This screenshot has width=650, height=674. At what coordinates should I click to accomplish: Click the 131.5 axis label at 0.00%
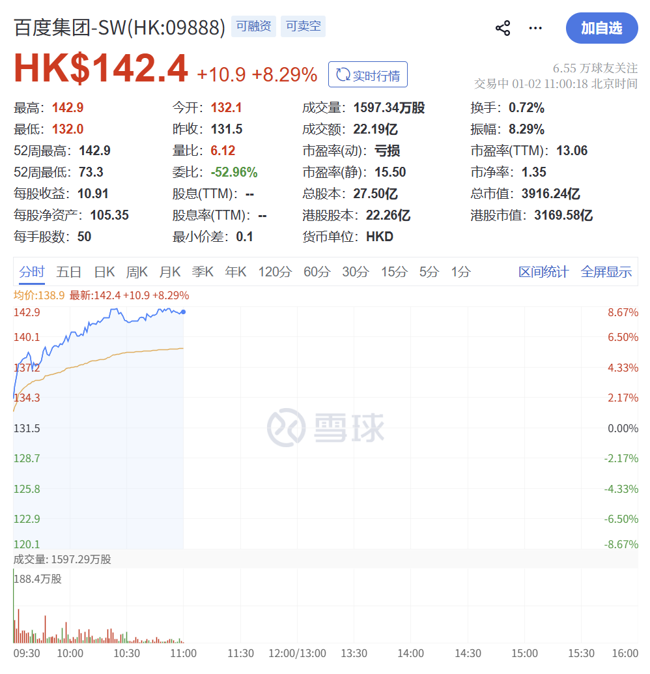27,428
